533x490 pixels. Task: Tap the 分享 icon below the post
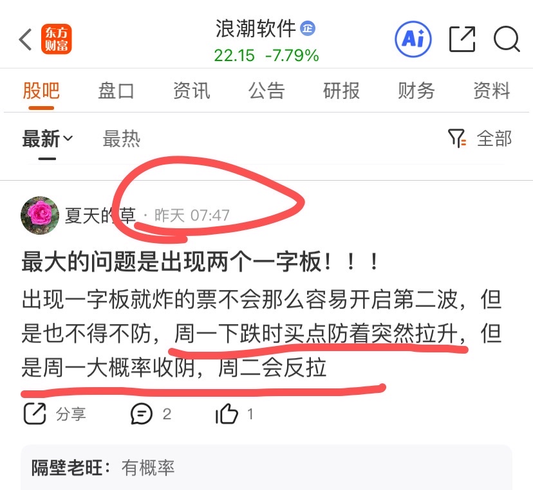[35, 413]
